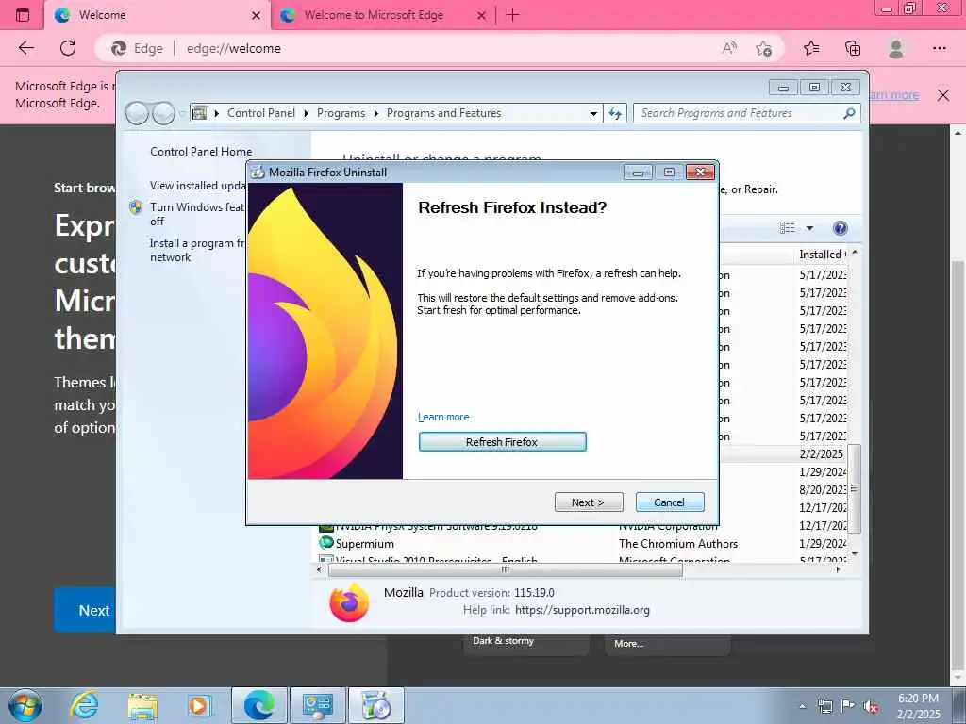Show hidden tray icons arrow

802,706
